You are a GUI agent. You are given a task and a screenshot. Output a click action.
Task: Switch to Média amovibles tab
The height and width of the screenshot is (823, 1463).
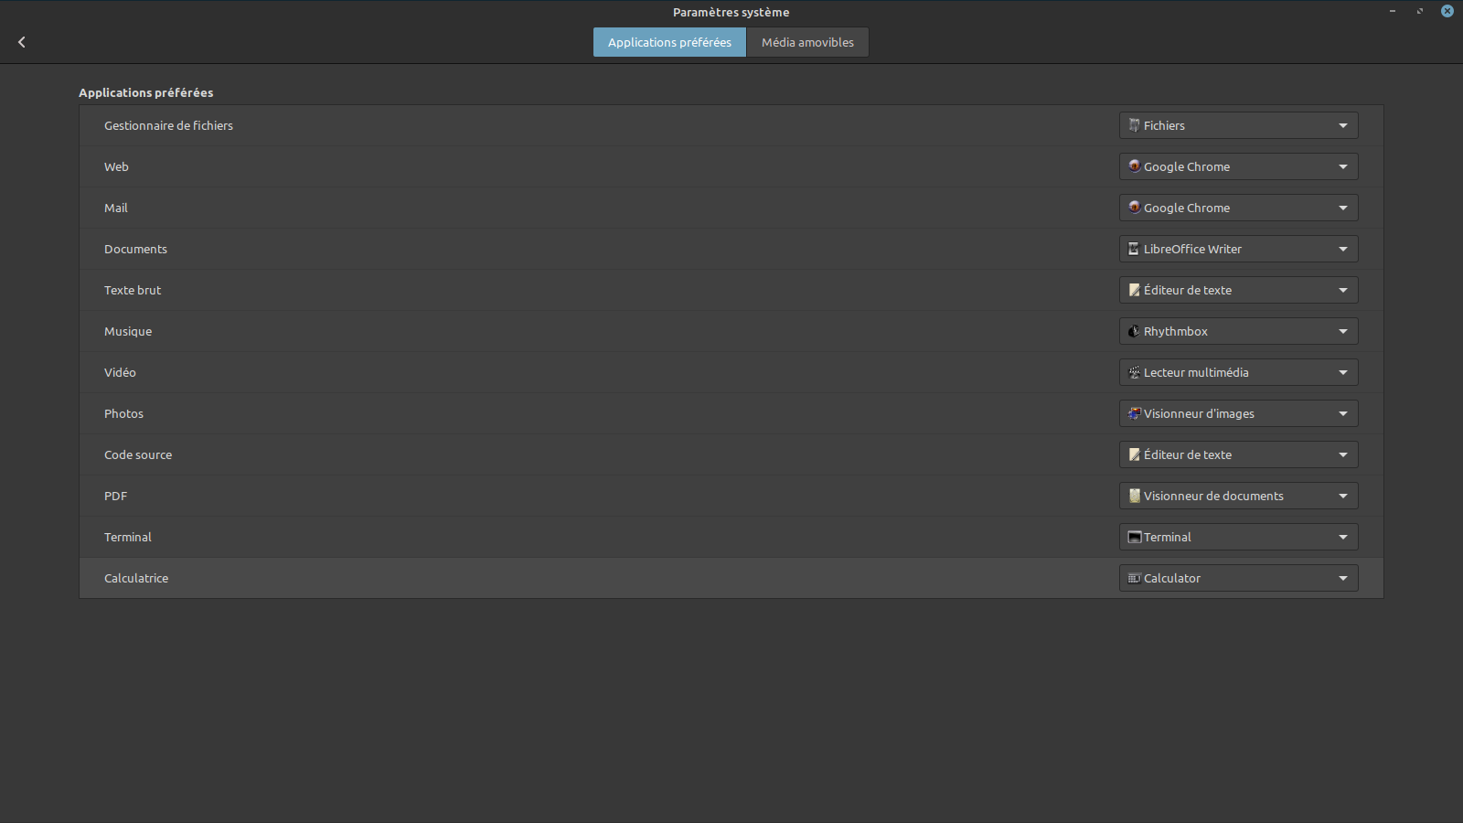pyautogui.click(x=807, y=42)
